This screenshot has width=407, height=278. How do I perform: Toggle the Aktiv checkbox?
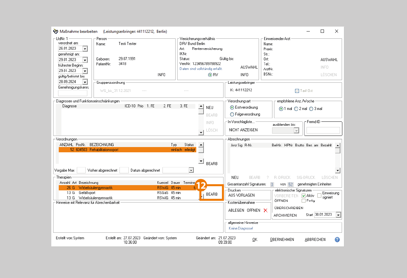(304, 196)
